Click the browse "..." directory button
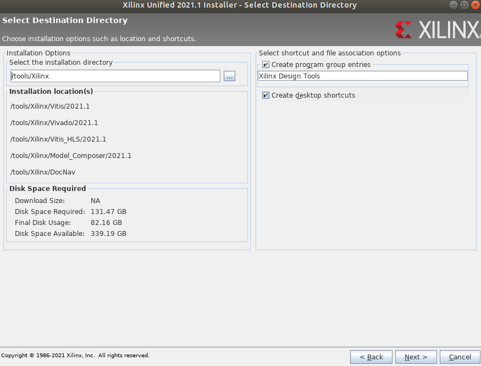 (229, 76)
